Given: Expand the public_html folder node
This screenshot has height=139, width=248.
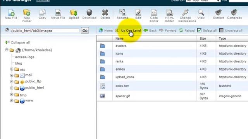Looking at the screenshot, I should [x=12, y=88].
